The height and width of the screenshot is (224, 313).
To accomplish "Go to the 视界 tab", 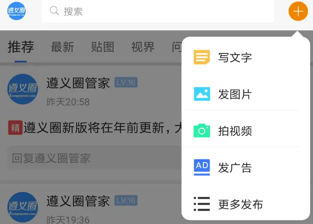I will (143, 47).
